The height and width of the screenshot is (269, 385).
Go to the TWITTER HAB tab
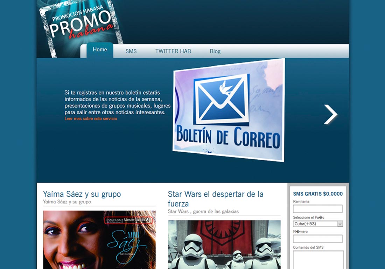[x=173, y=51]
